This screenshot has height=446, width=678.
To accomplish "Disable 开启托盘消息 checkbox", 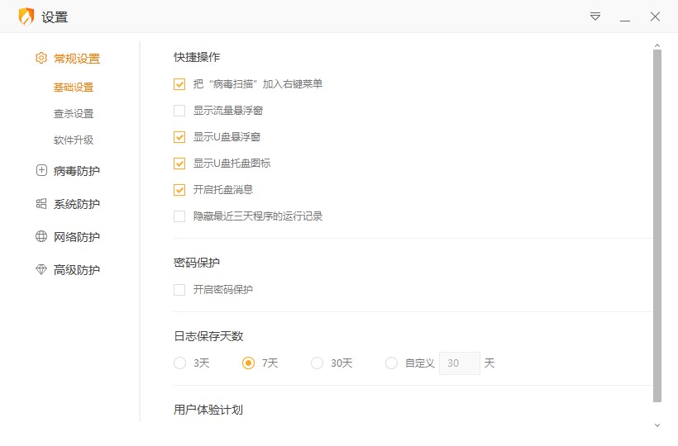I will point(179,189).
